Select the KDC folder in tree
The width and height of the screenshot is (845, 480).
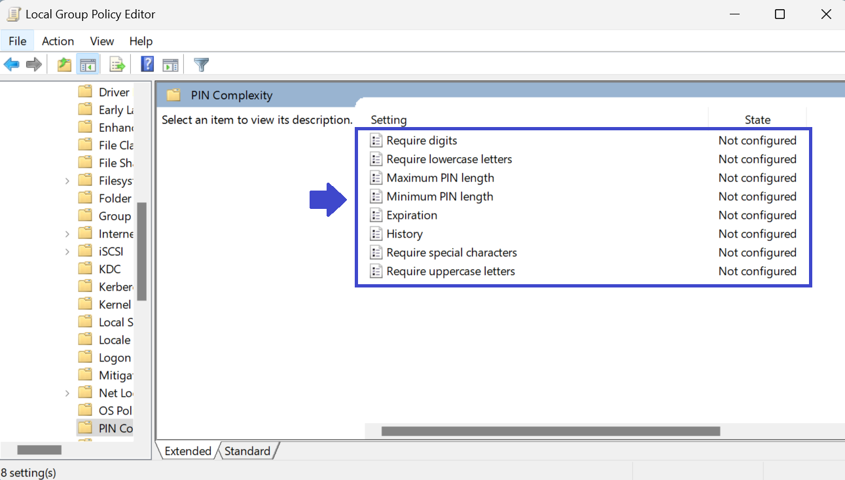click(109, 269)
